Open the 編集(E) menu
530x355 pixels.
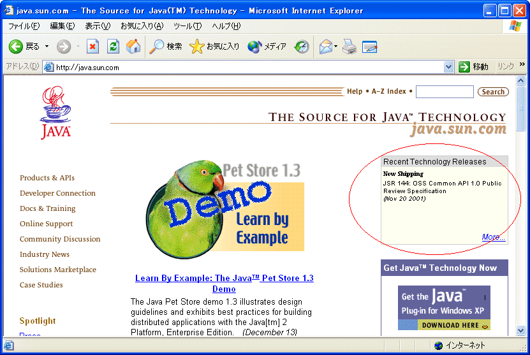[x=63, y=26]
